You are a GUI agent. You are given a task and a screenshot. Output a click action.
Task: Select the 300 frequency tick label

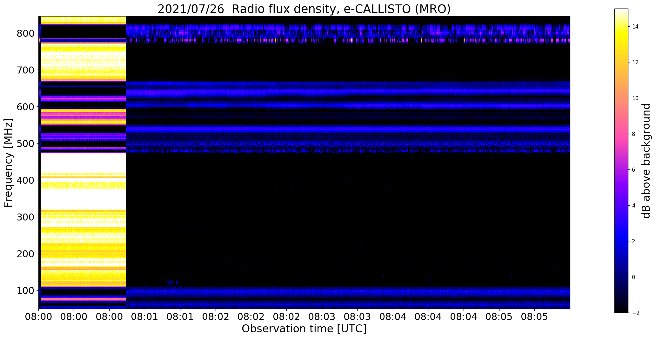click(25, 217)
